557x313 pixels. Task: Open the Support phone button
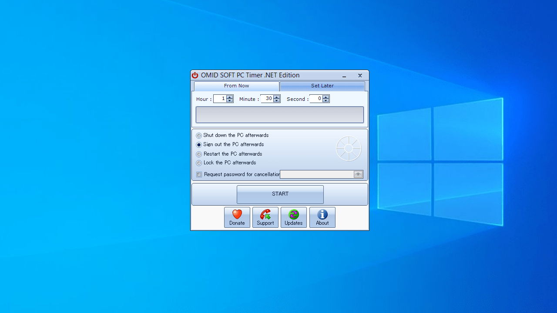point(265,217)
